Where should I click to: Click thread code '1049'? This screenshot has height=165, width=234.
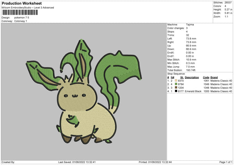(206, 84)
